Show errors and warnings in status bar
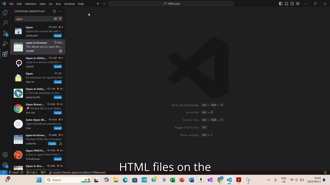 [32, 172]
